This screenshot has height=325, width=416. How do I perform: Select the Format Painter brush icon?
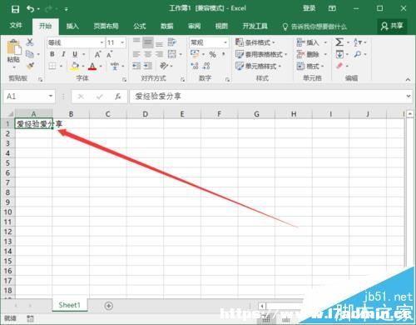[x=30, y=66]
